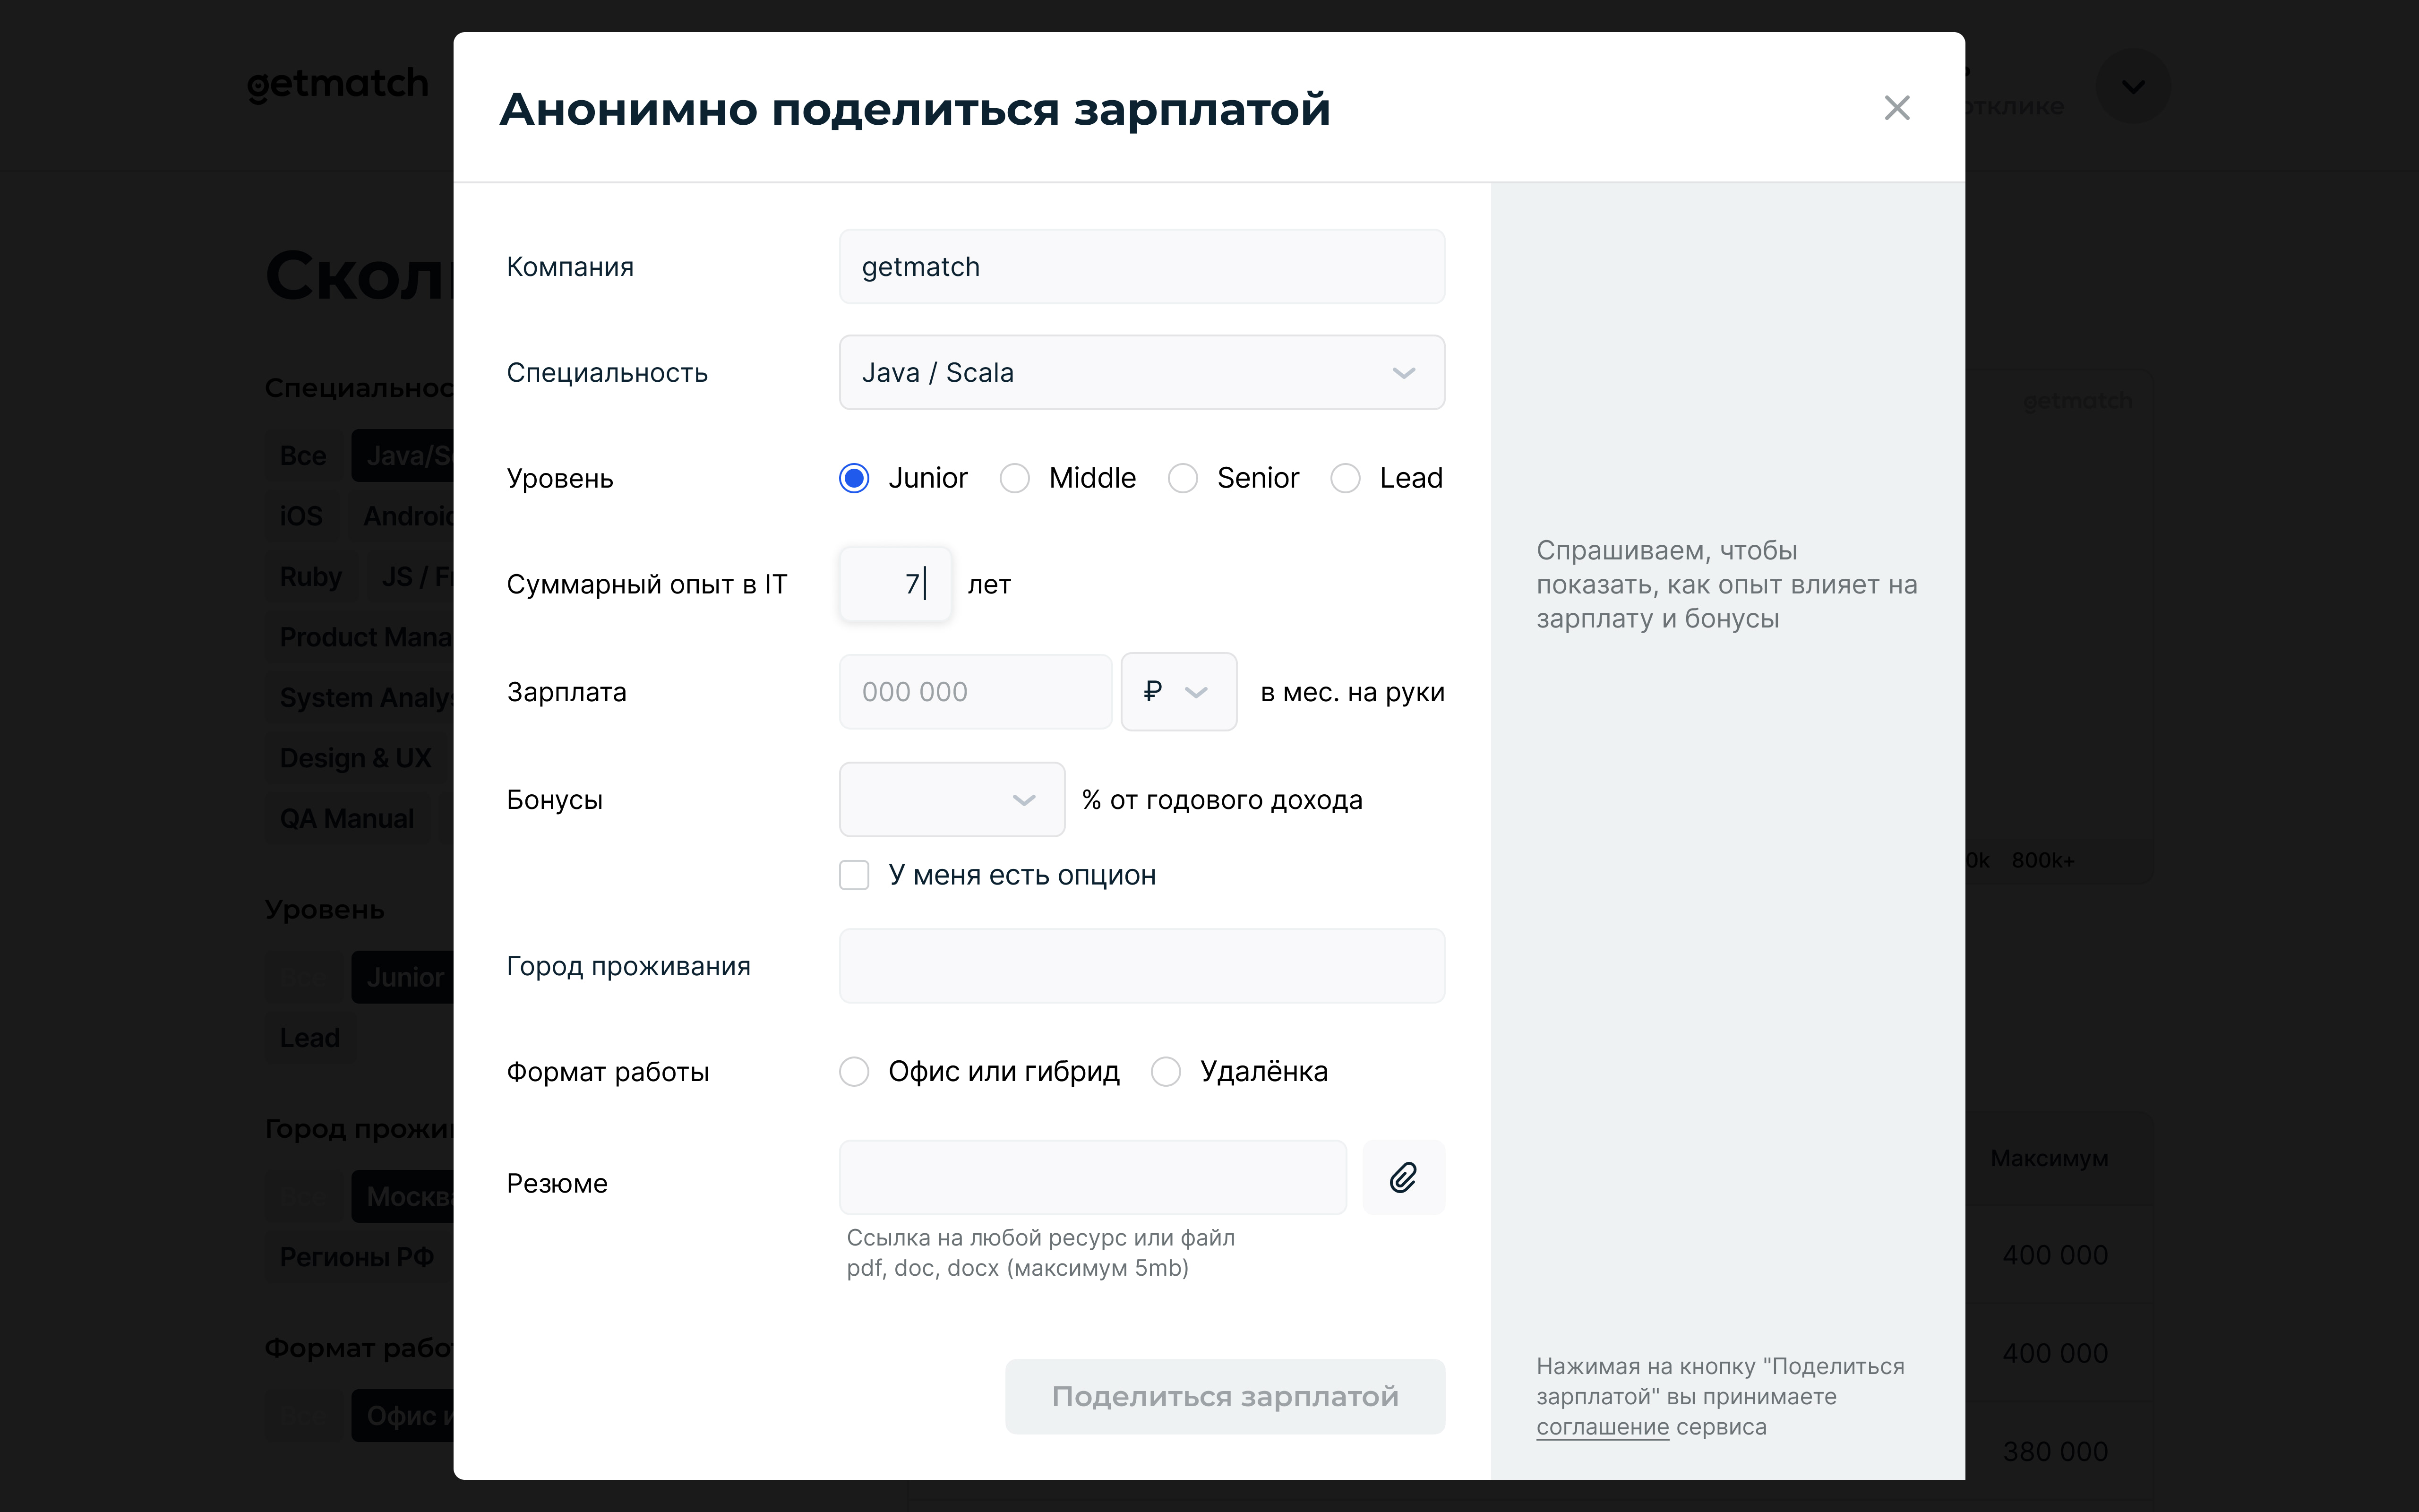
Task: Select the Ruby specialty filter in background
Action: [x=311, y=577]
